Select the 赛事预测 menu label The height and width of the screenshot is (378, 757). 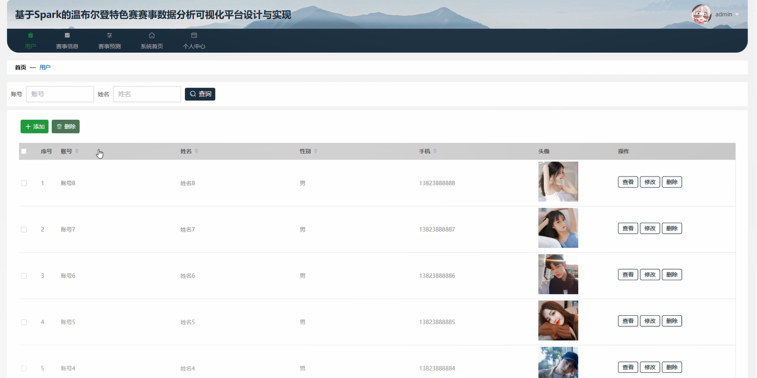click(109, 46)
